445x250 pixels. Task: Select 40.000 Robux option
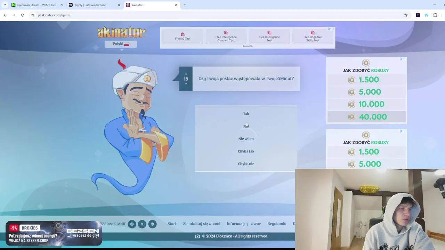point(366,117)
